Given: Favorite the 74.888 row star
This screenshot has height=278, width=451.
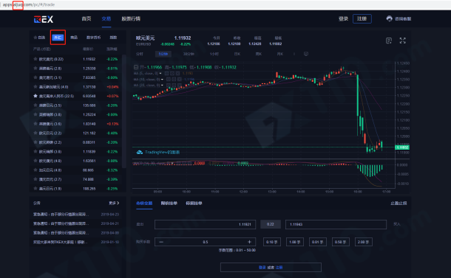Looking at the screenshot, I should point(35,179).
